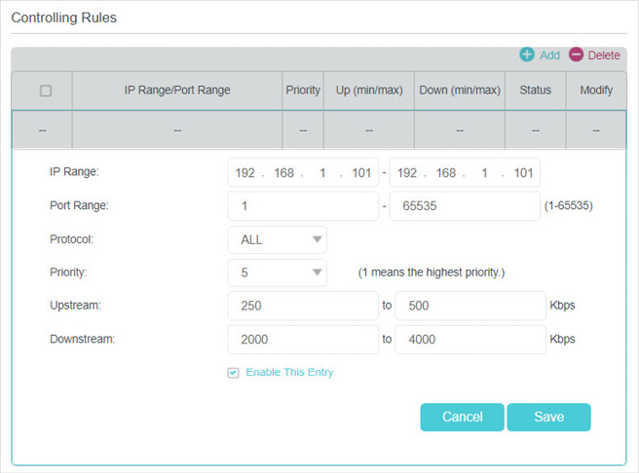639x473 pixels.
Task: Click the Downstream minimum field containing 2000
Action: coord(303,340)
